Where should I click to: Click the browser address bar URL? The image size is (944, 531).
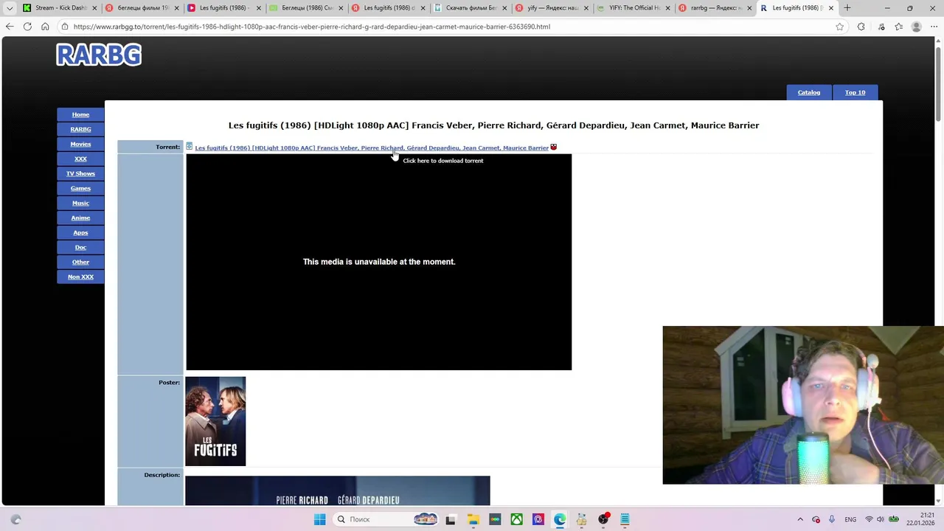click(311, 27)
